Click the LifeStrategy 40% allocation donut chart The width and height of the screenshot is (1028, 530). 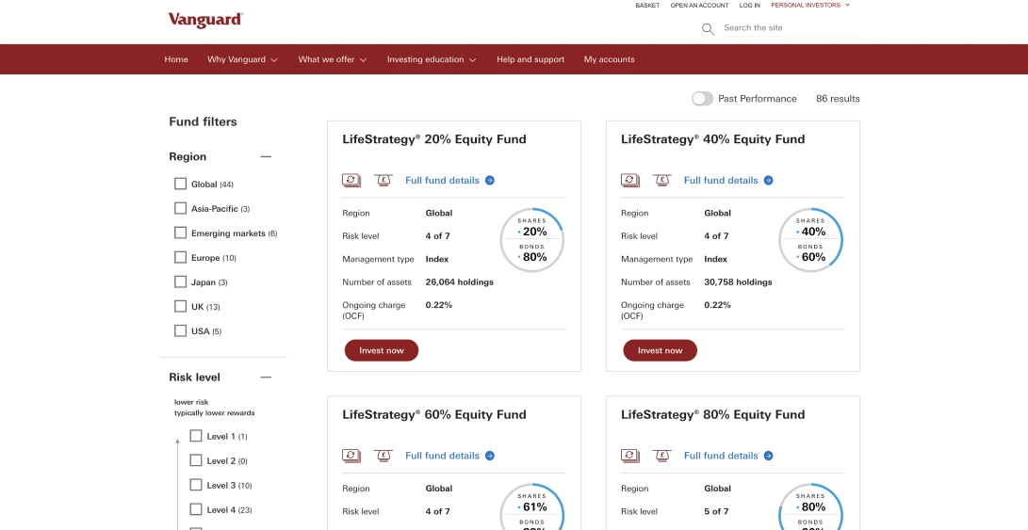click(811, 240)
